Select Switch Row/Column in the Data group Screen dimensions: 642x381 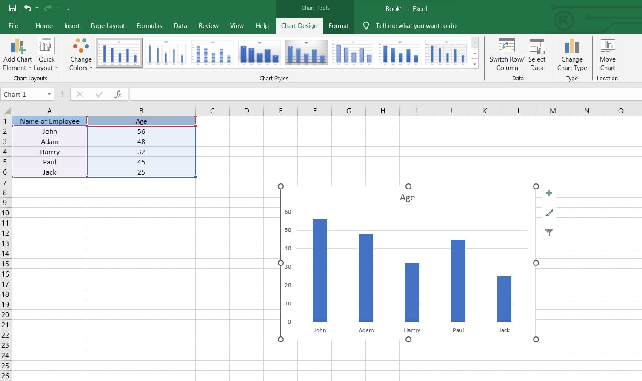[506, 54]
